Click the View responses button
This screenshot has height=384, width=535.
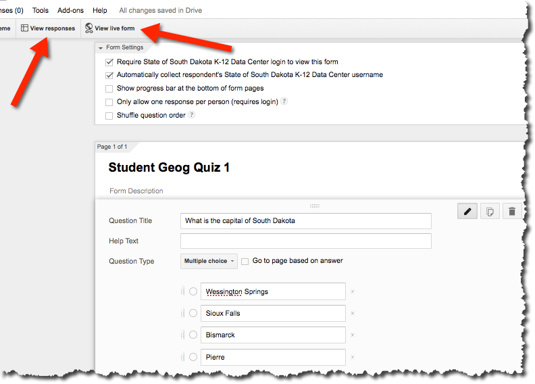pos(48,28)
